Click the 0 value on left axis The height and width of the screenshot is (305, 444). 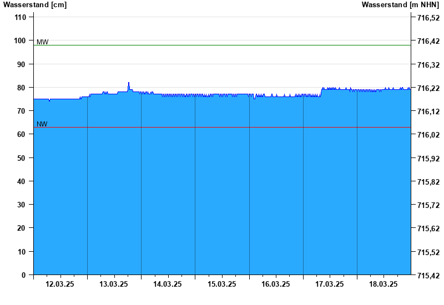pos(23,275)
